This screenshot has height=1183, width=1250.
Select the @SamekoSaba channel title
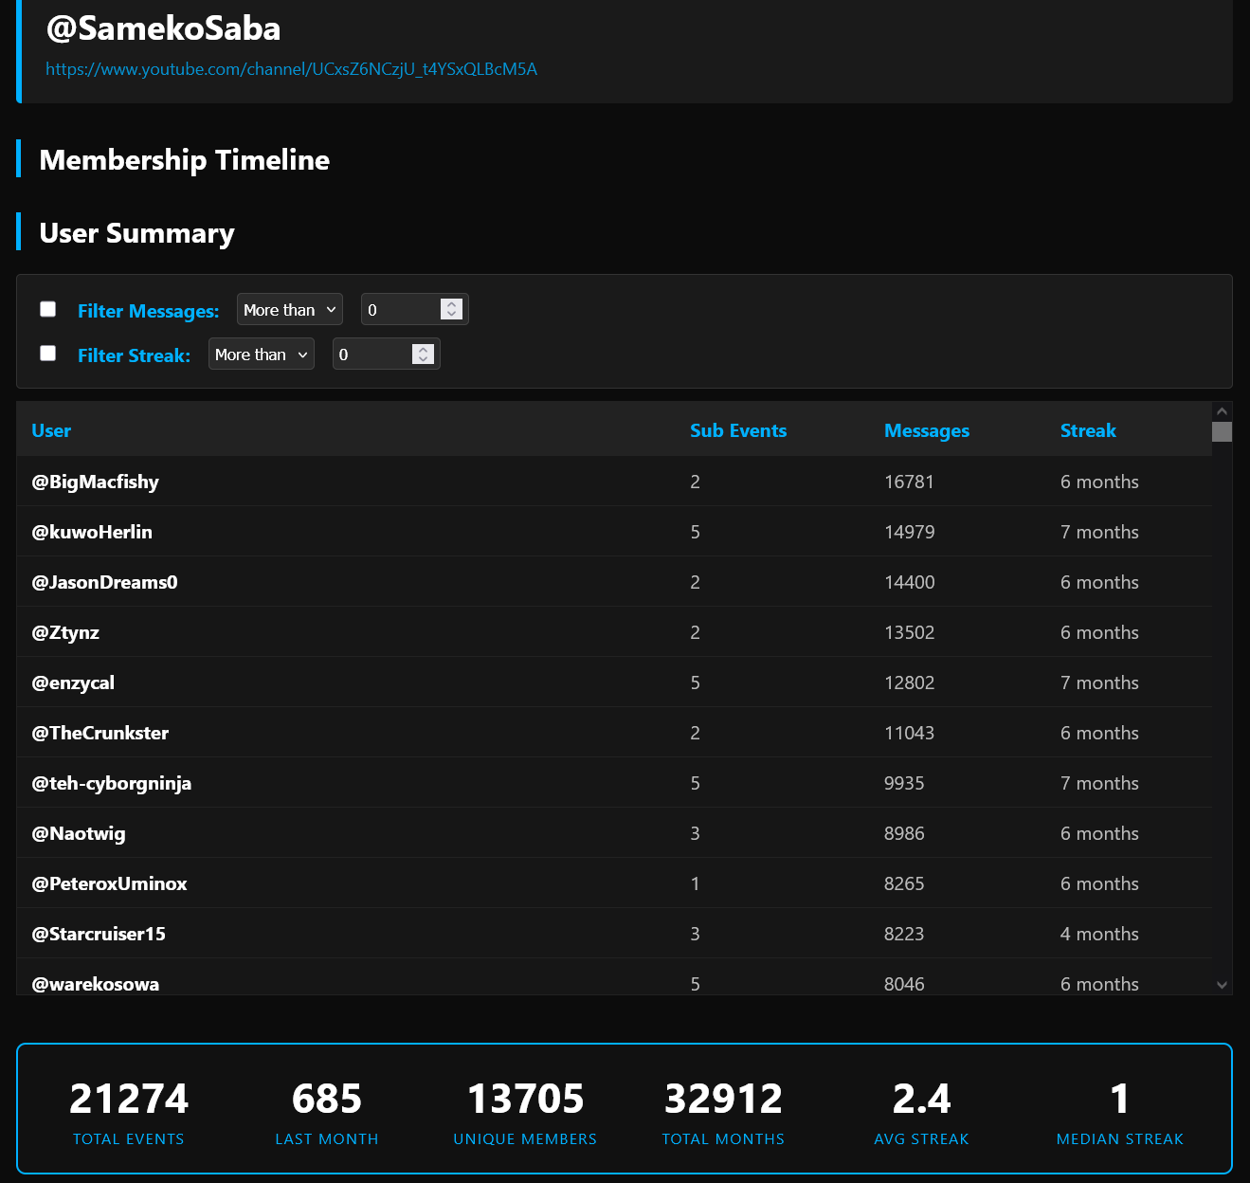click(x=163, y=28)
